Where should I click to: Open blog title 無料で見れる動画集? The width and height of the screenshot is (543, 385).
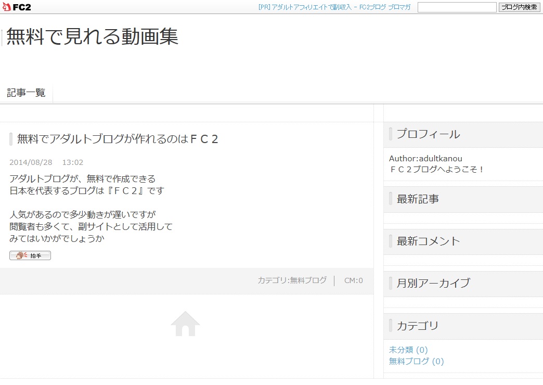[x=92, y=36]
